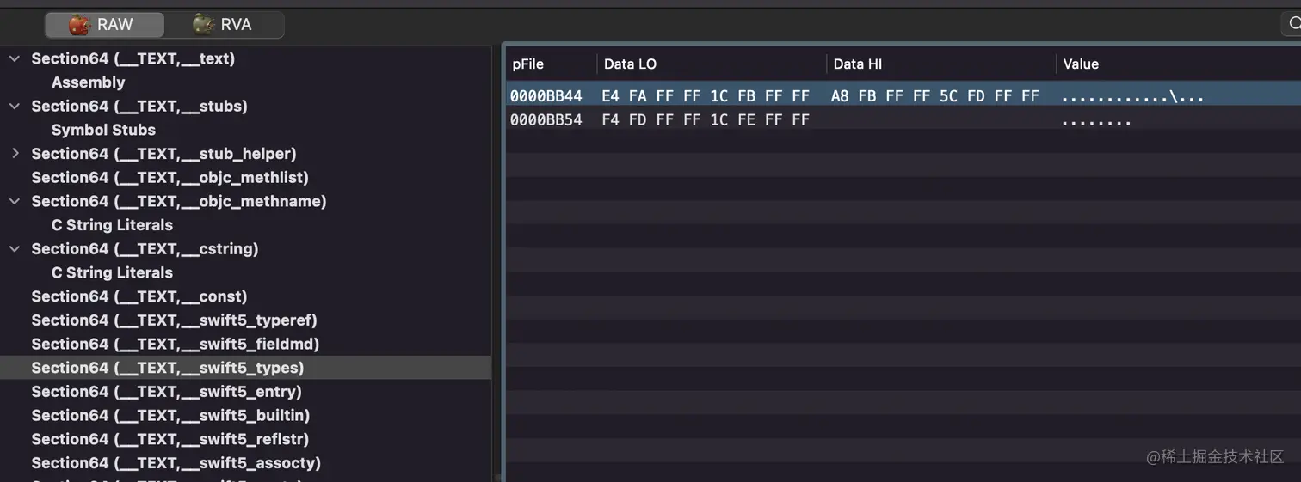Select Section64 (__TEXT,__text) row
This screenshot has height=482, width=1301.
tap(245, 58)
